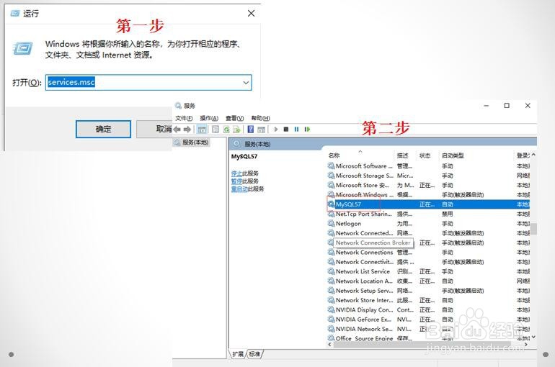Click the 取消 button in Run dialog
Viewport: 555px width, 367px height.
point(154,130)
